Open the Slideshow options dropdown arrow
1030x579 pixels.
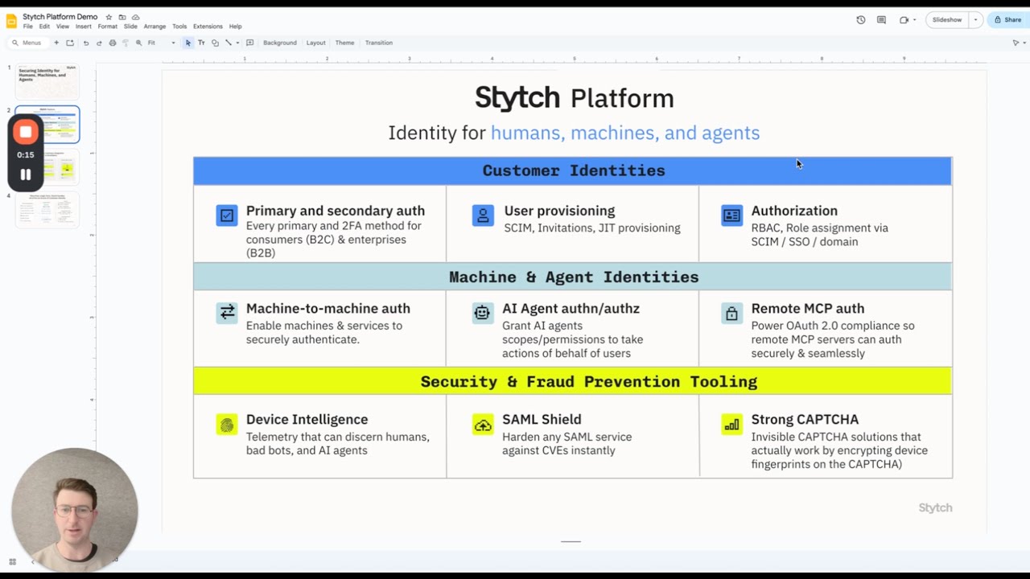point(975,20)
